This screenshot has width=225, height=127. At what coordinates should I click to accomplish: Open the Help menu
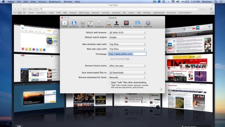click(77, 1)
